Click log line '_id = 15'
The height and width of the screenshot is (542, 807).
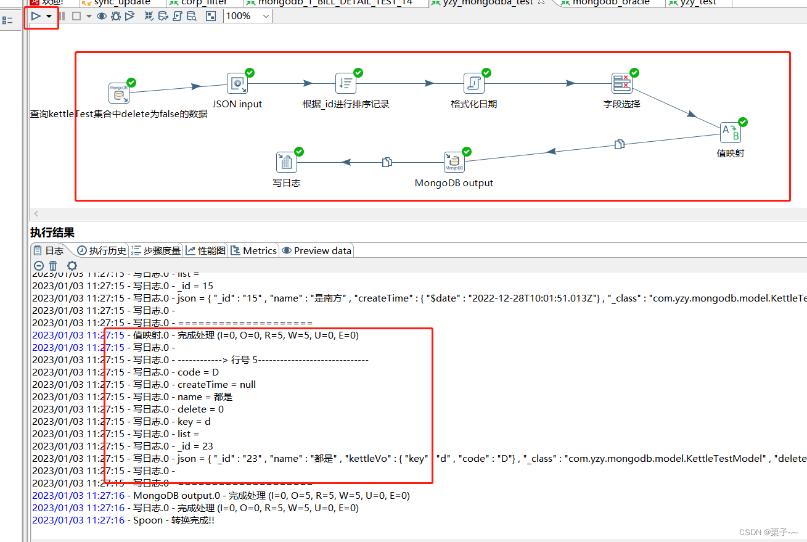(123, 286)
